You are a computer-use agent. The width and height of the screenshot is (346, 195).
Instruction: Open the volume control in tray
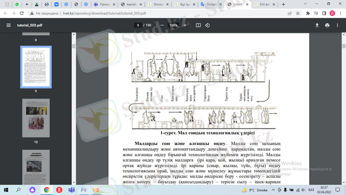304,190
